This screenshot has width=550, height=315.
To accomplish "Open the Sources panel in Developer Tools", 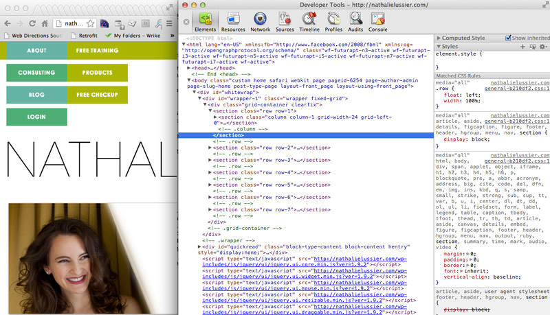I will 285,22.
